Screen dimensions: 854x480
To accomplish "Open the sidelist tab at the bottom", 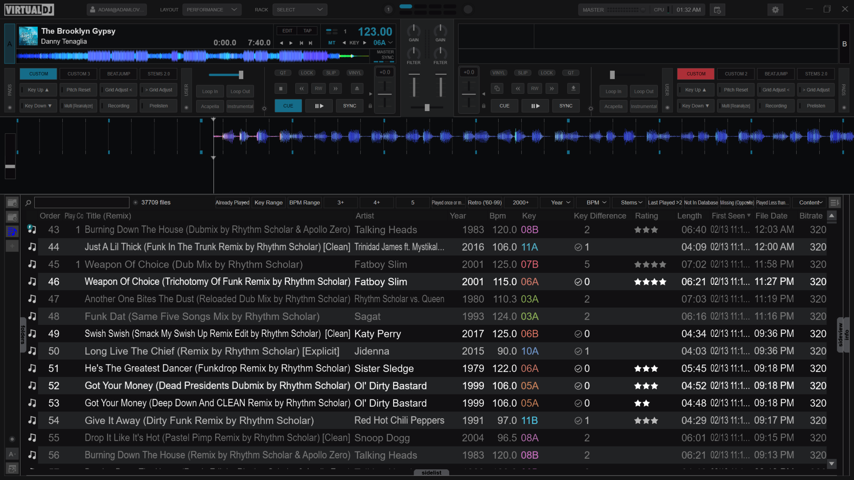I will pos(431,473).
